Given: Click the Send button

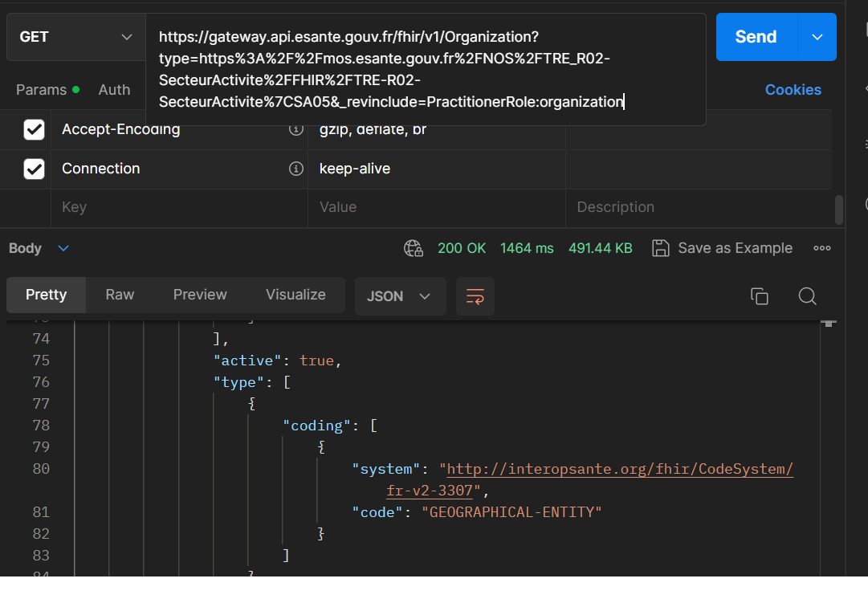Looking at the screenshot, I should 756,37.
